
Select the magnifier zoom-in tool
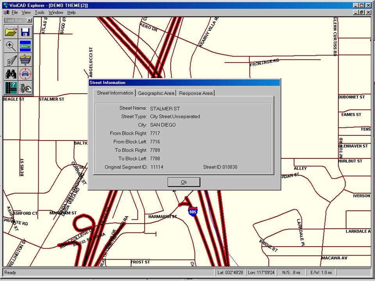point(11,46)
